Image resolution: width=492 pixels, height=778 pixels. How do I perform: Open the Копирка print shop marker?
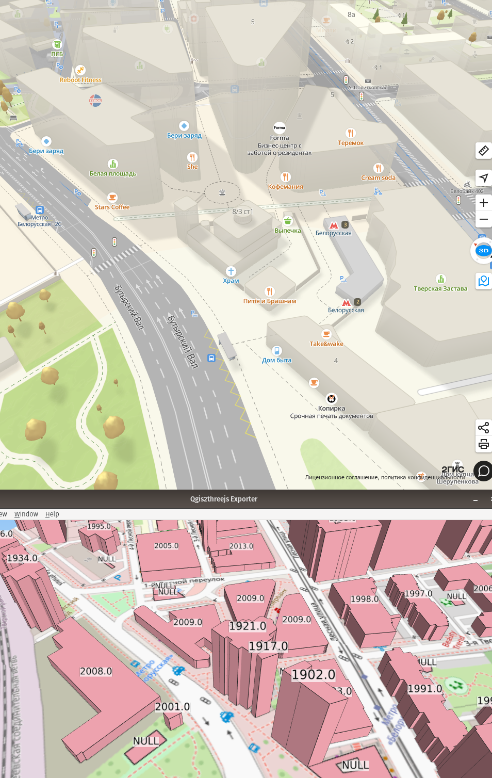(x=331, y=398)
